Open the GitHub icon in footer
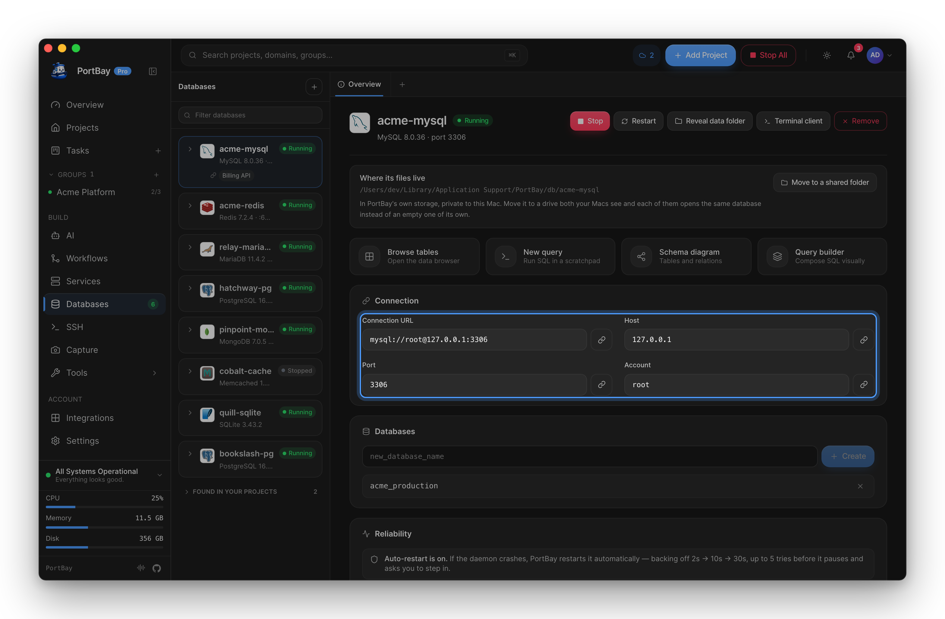Image resolution: width=945 pixels, height=619 pixels. 157,568
